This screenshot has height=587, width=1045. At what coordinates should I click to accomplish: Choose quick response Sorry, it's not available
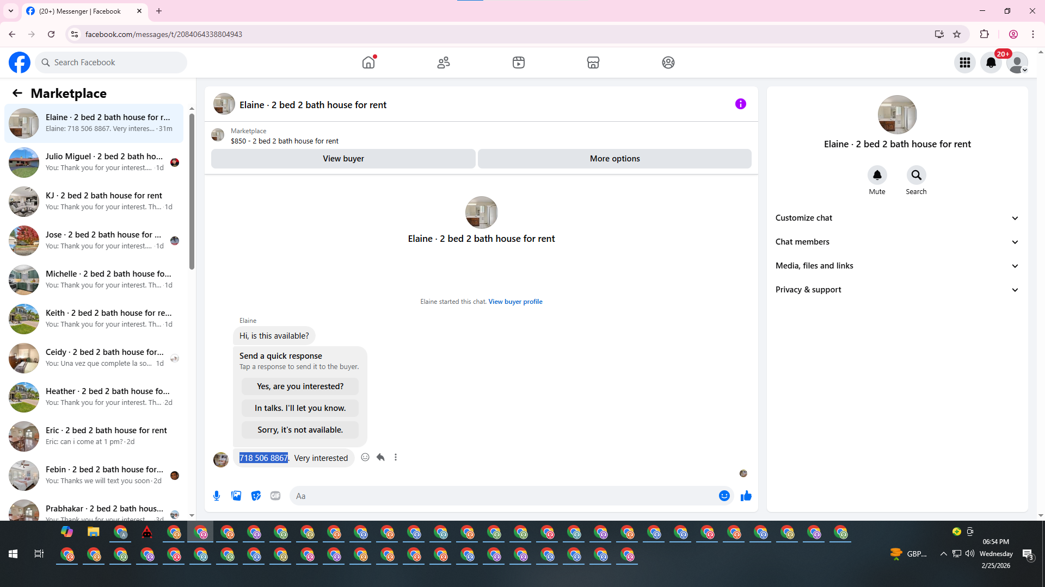300,430
